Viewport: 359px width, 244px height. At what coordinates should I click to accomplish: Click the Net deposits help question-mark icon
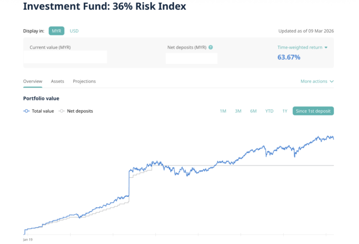coord(211,48)
